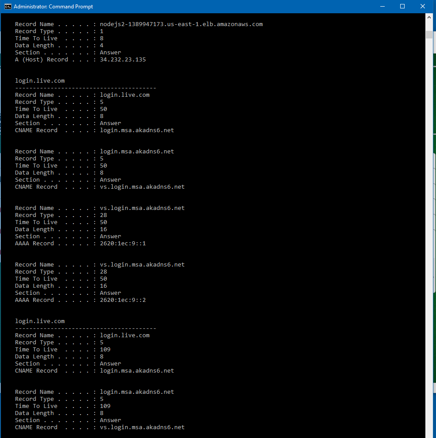Click the second "login.live.com" section header
The image size is (436, 438).
(x=40, y=321)
